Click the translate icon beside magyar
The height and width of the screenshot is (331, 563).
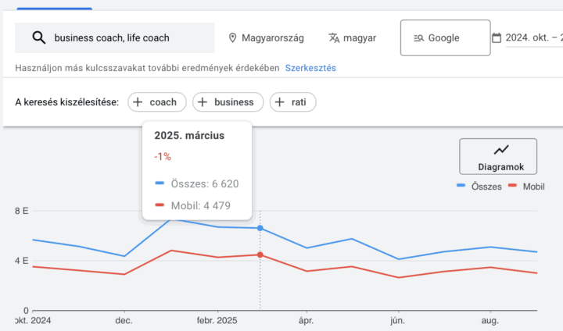pyautogui.click(x=335, y=37)
